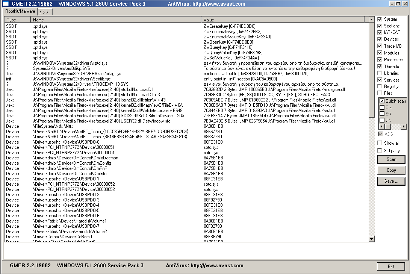Uncheck the Sections checkbox

point(380,26)
